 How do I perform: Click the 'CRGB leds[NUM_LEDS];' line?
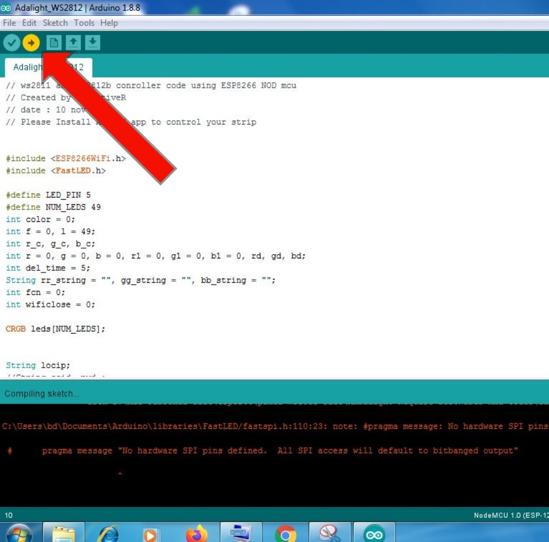[x=55, y=329]
